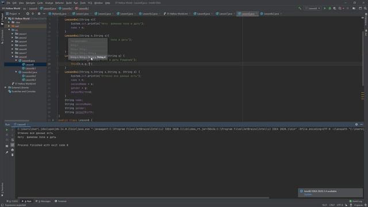Image resolution: width=368 pixels, height=207 pixels.
Task: Toggle the Project tool window on the left stripe
Action: (2, 19)
